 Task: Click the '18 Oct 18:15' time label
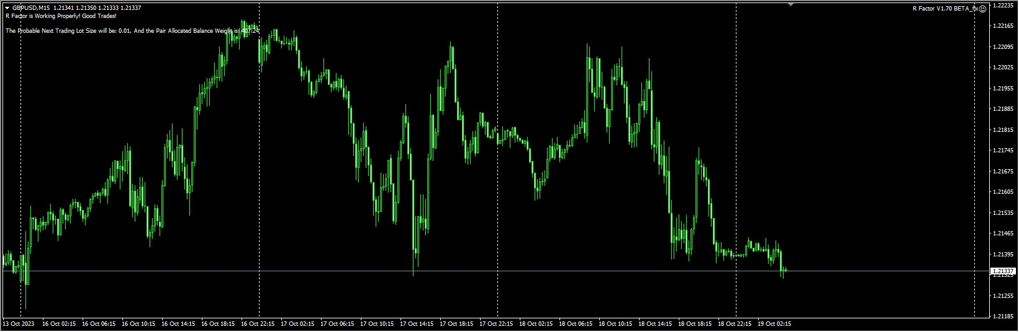pos(696,323)
